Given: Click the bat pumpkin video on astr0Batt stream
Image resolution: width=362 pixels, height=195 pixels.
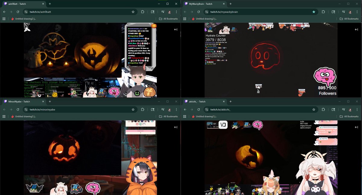Looking at the screenshot, I should pyautogui.click(x=73, y=50).
